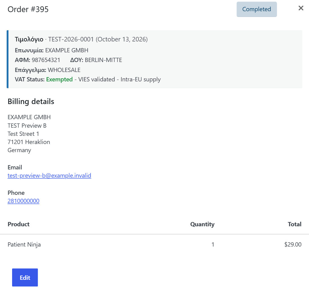Click the 71201 Heraklion address line

(29, 142)
